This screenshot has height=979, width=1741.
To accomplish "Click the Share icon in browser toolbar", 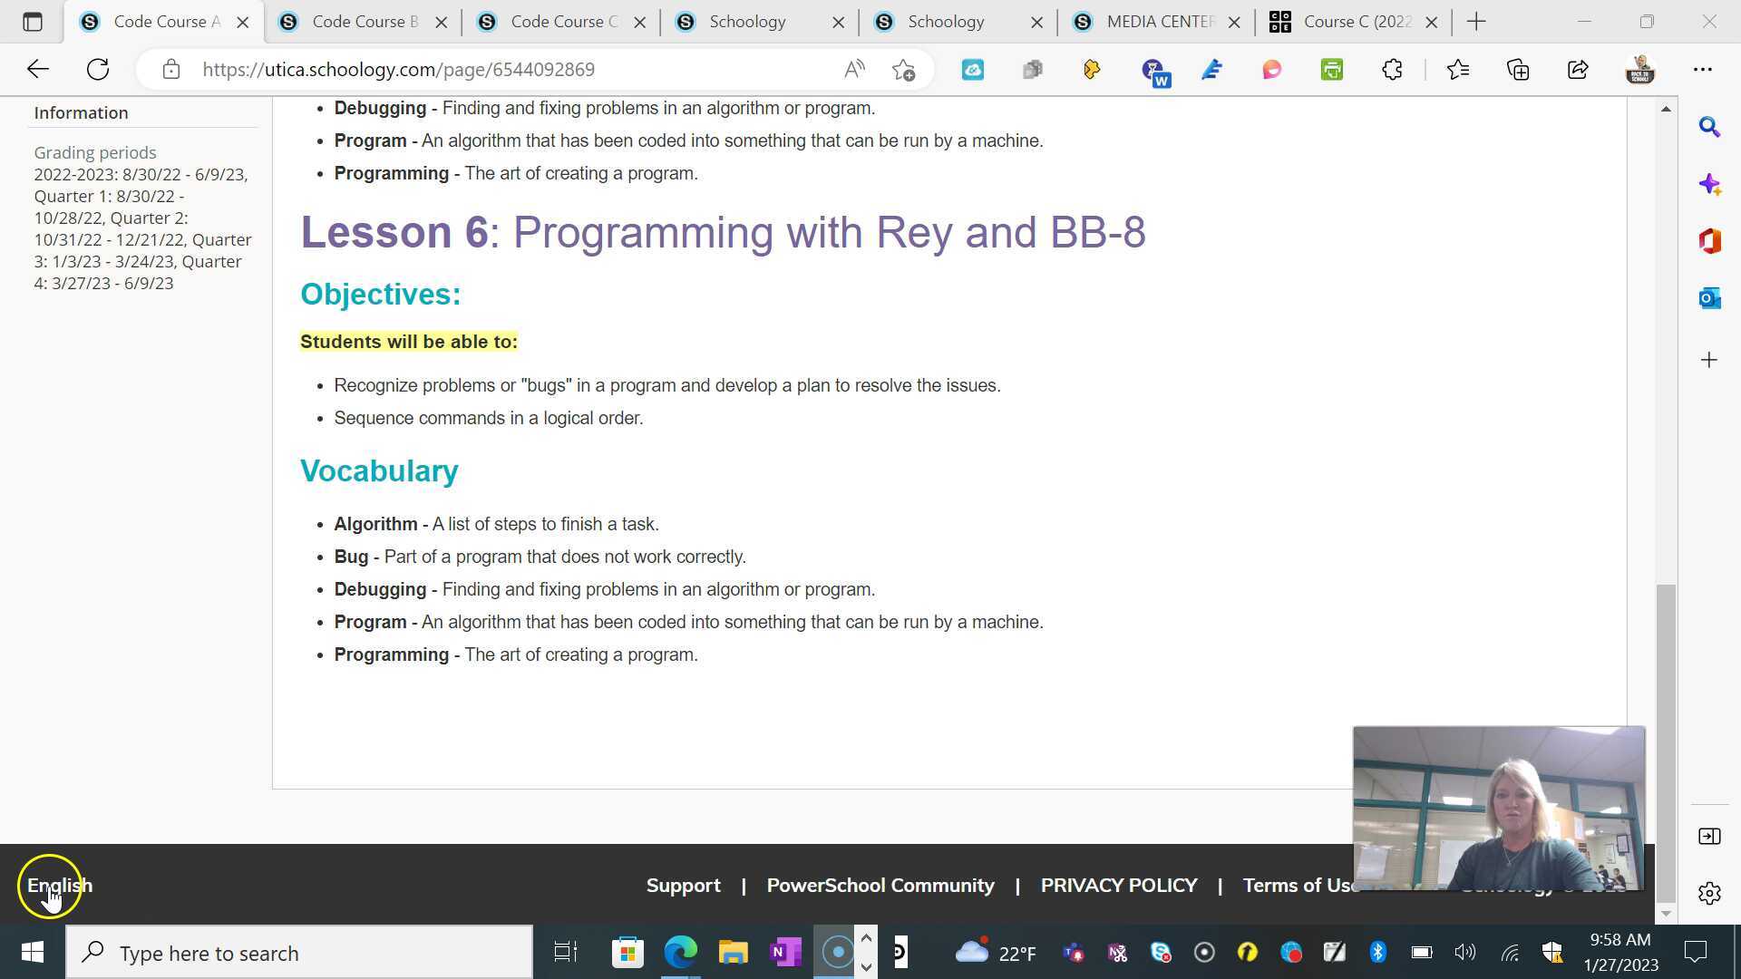I will [x=1578, y=70].
